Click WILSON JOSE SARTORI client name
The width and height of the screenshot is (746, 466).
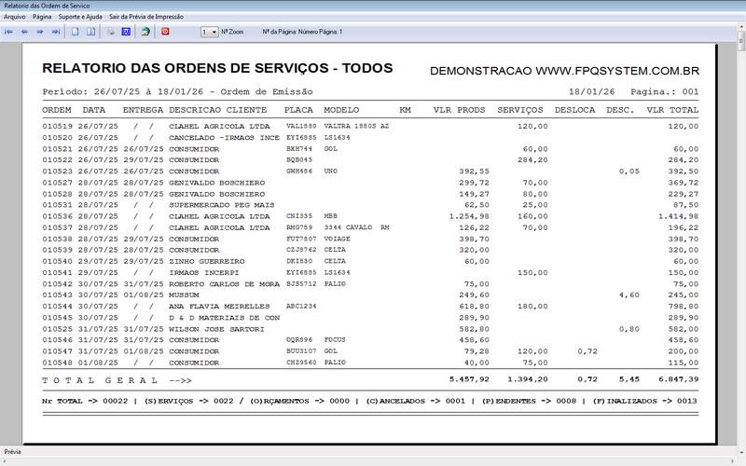[216, 330]
